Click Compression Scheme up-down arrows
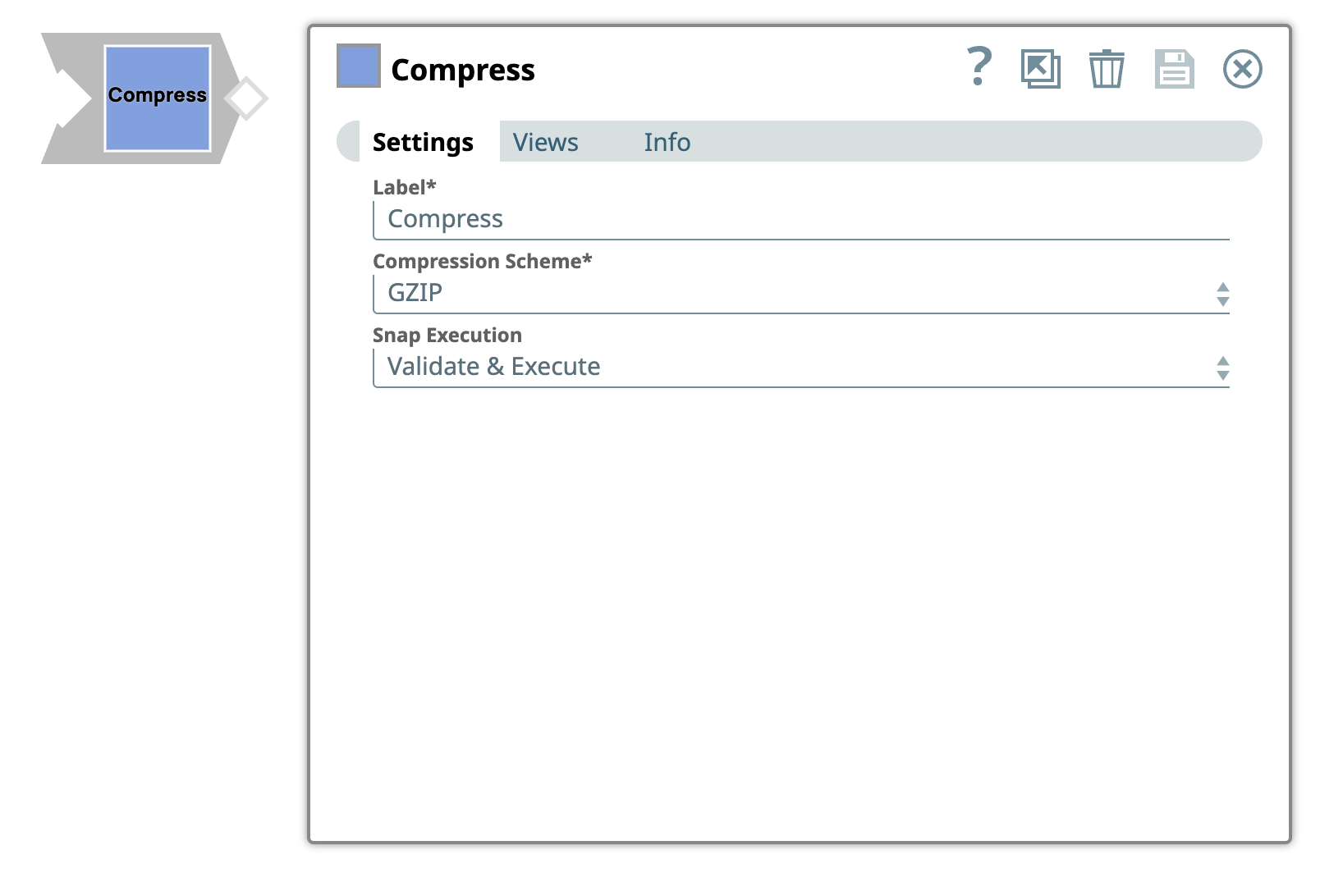This screenshot has width=1343, height=891. 1222,294
